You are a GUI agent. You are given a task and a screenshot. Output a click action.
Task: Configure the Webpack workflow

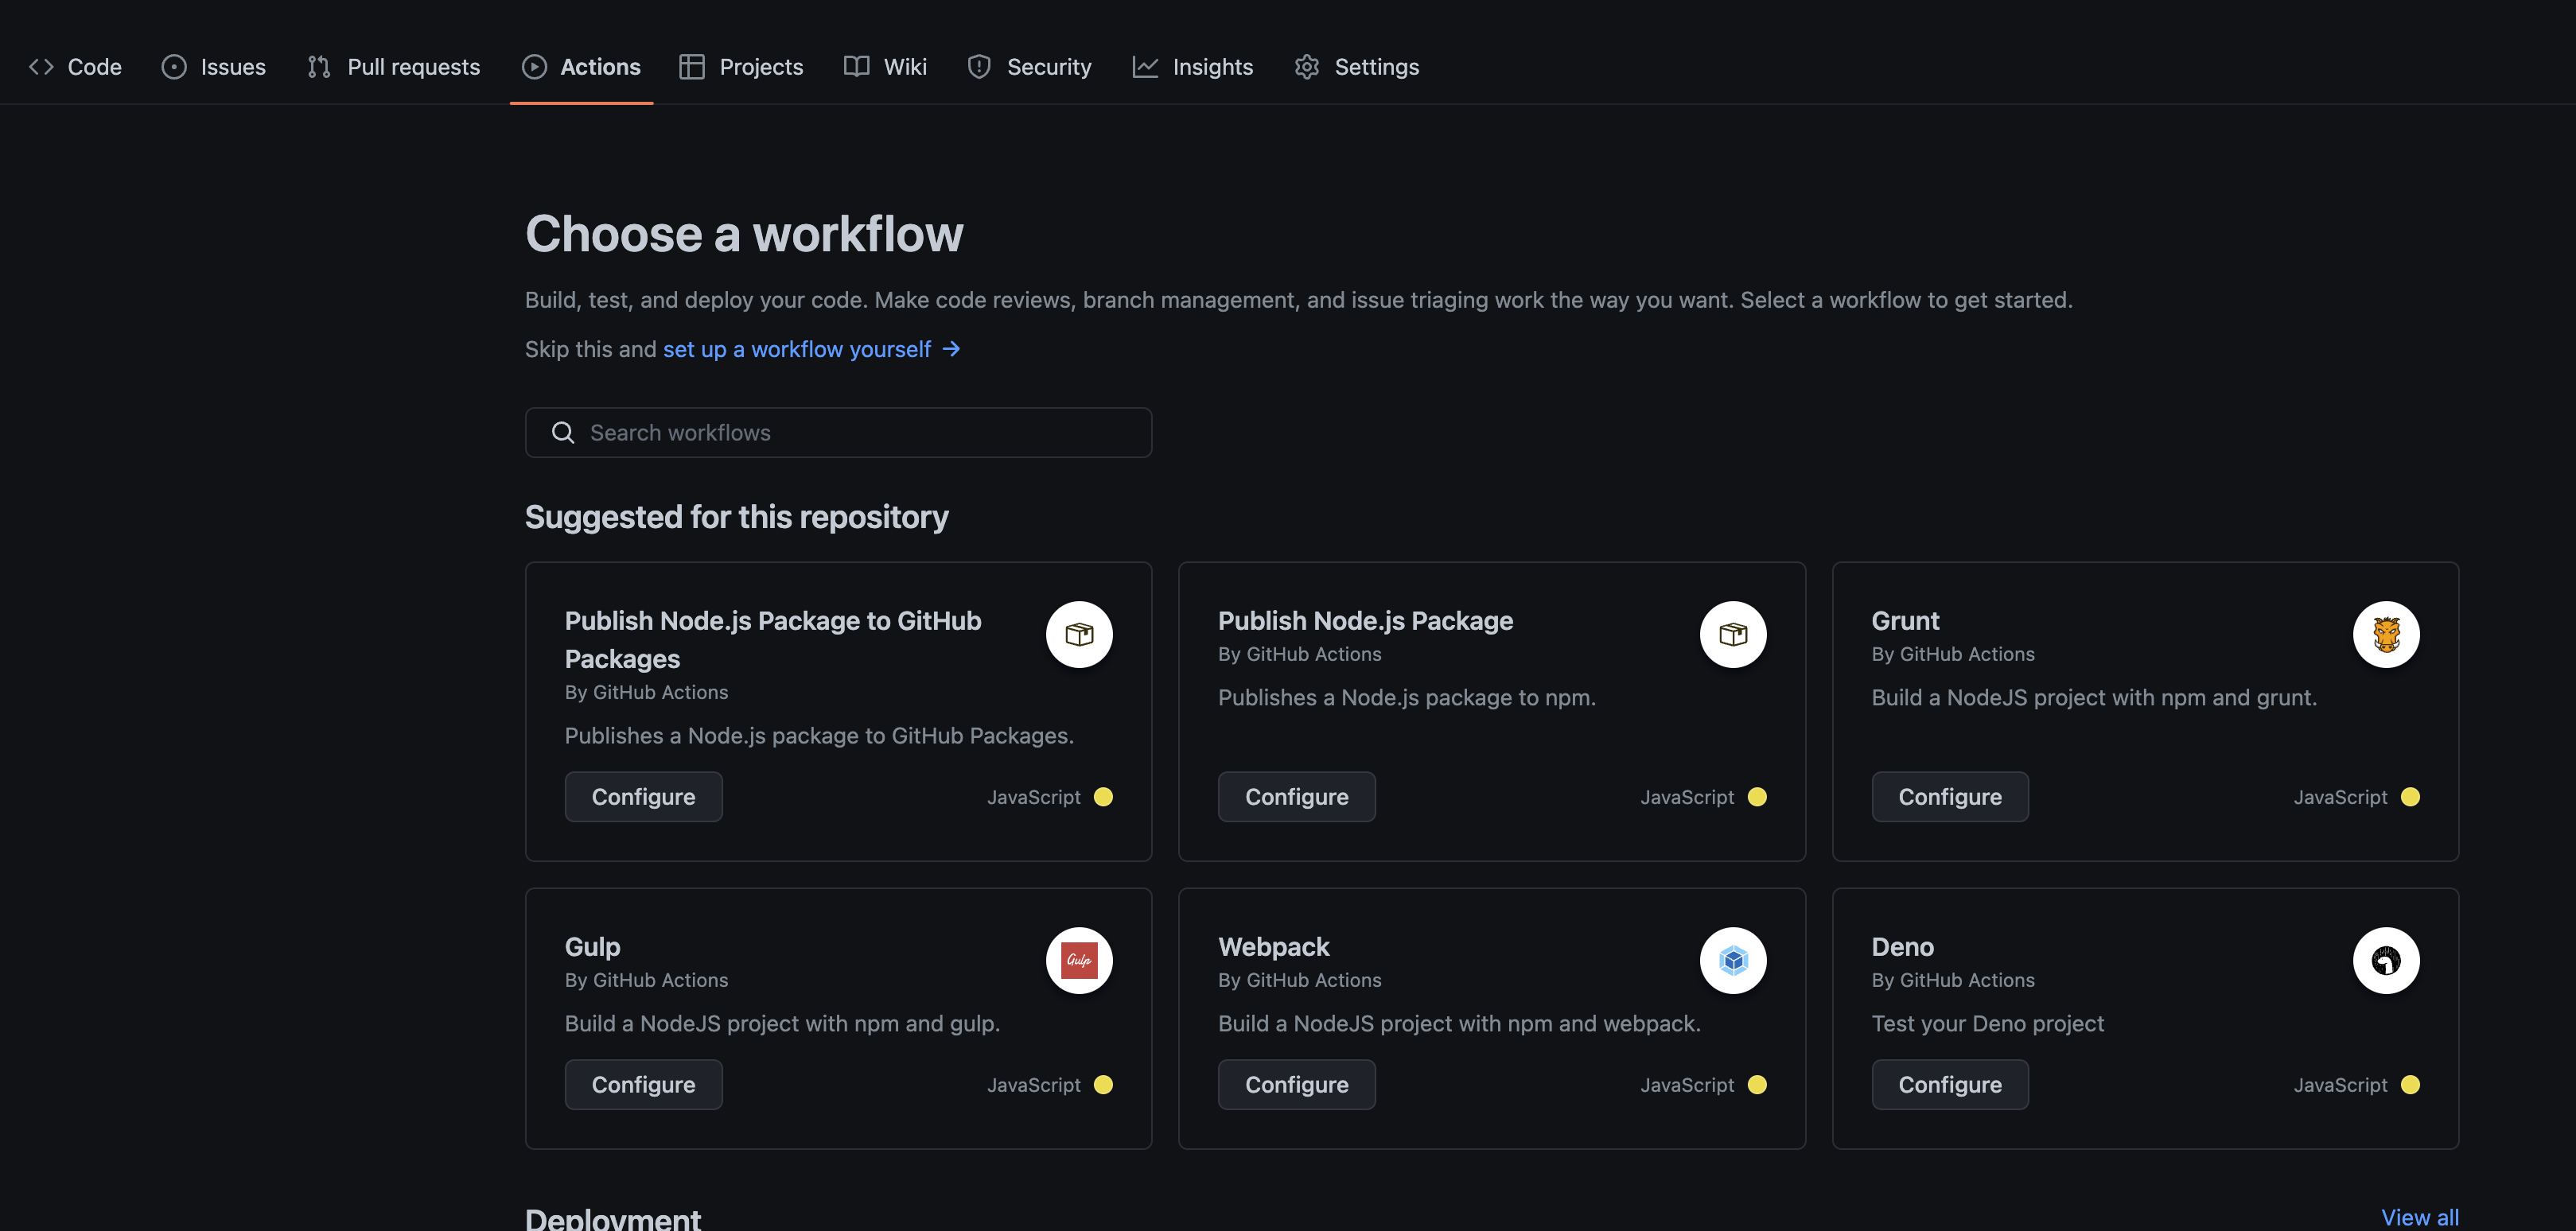(x=1296, y=1084)
